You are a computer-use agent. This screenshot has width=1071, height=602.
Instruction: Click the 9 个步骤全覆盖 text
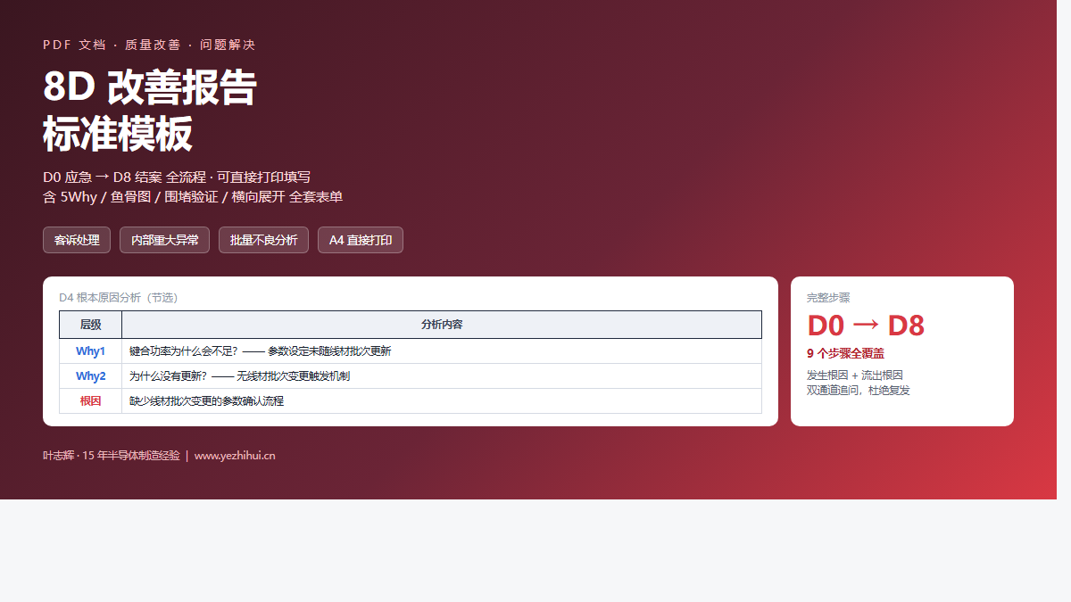pyautogui.click(x=846, y=353)
